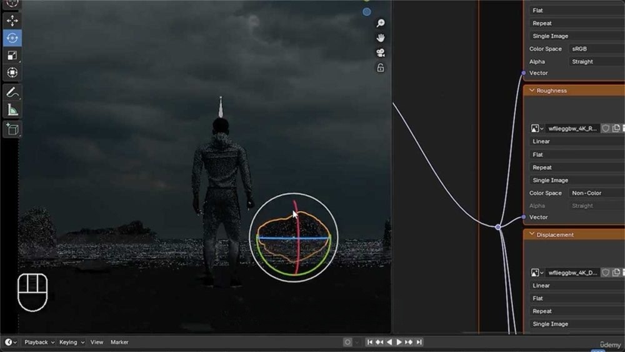Open the Playback menu in timeline
Screen dimensions: 625x352
point(39,342)
